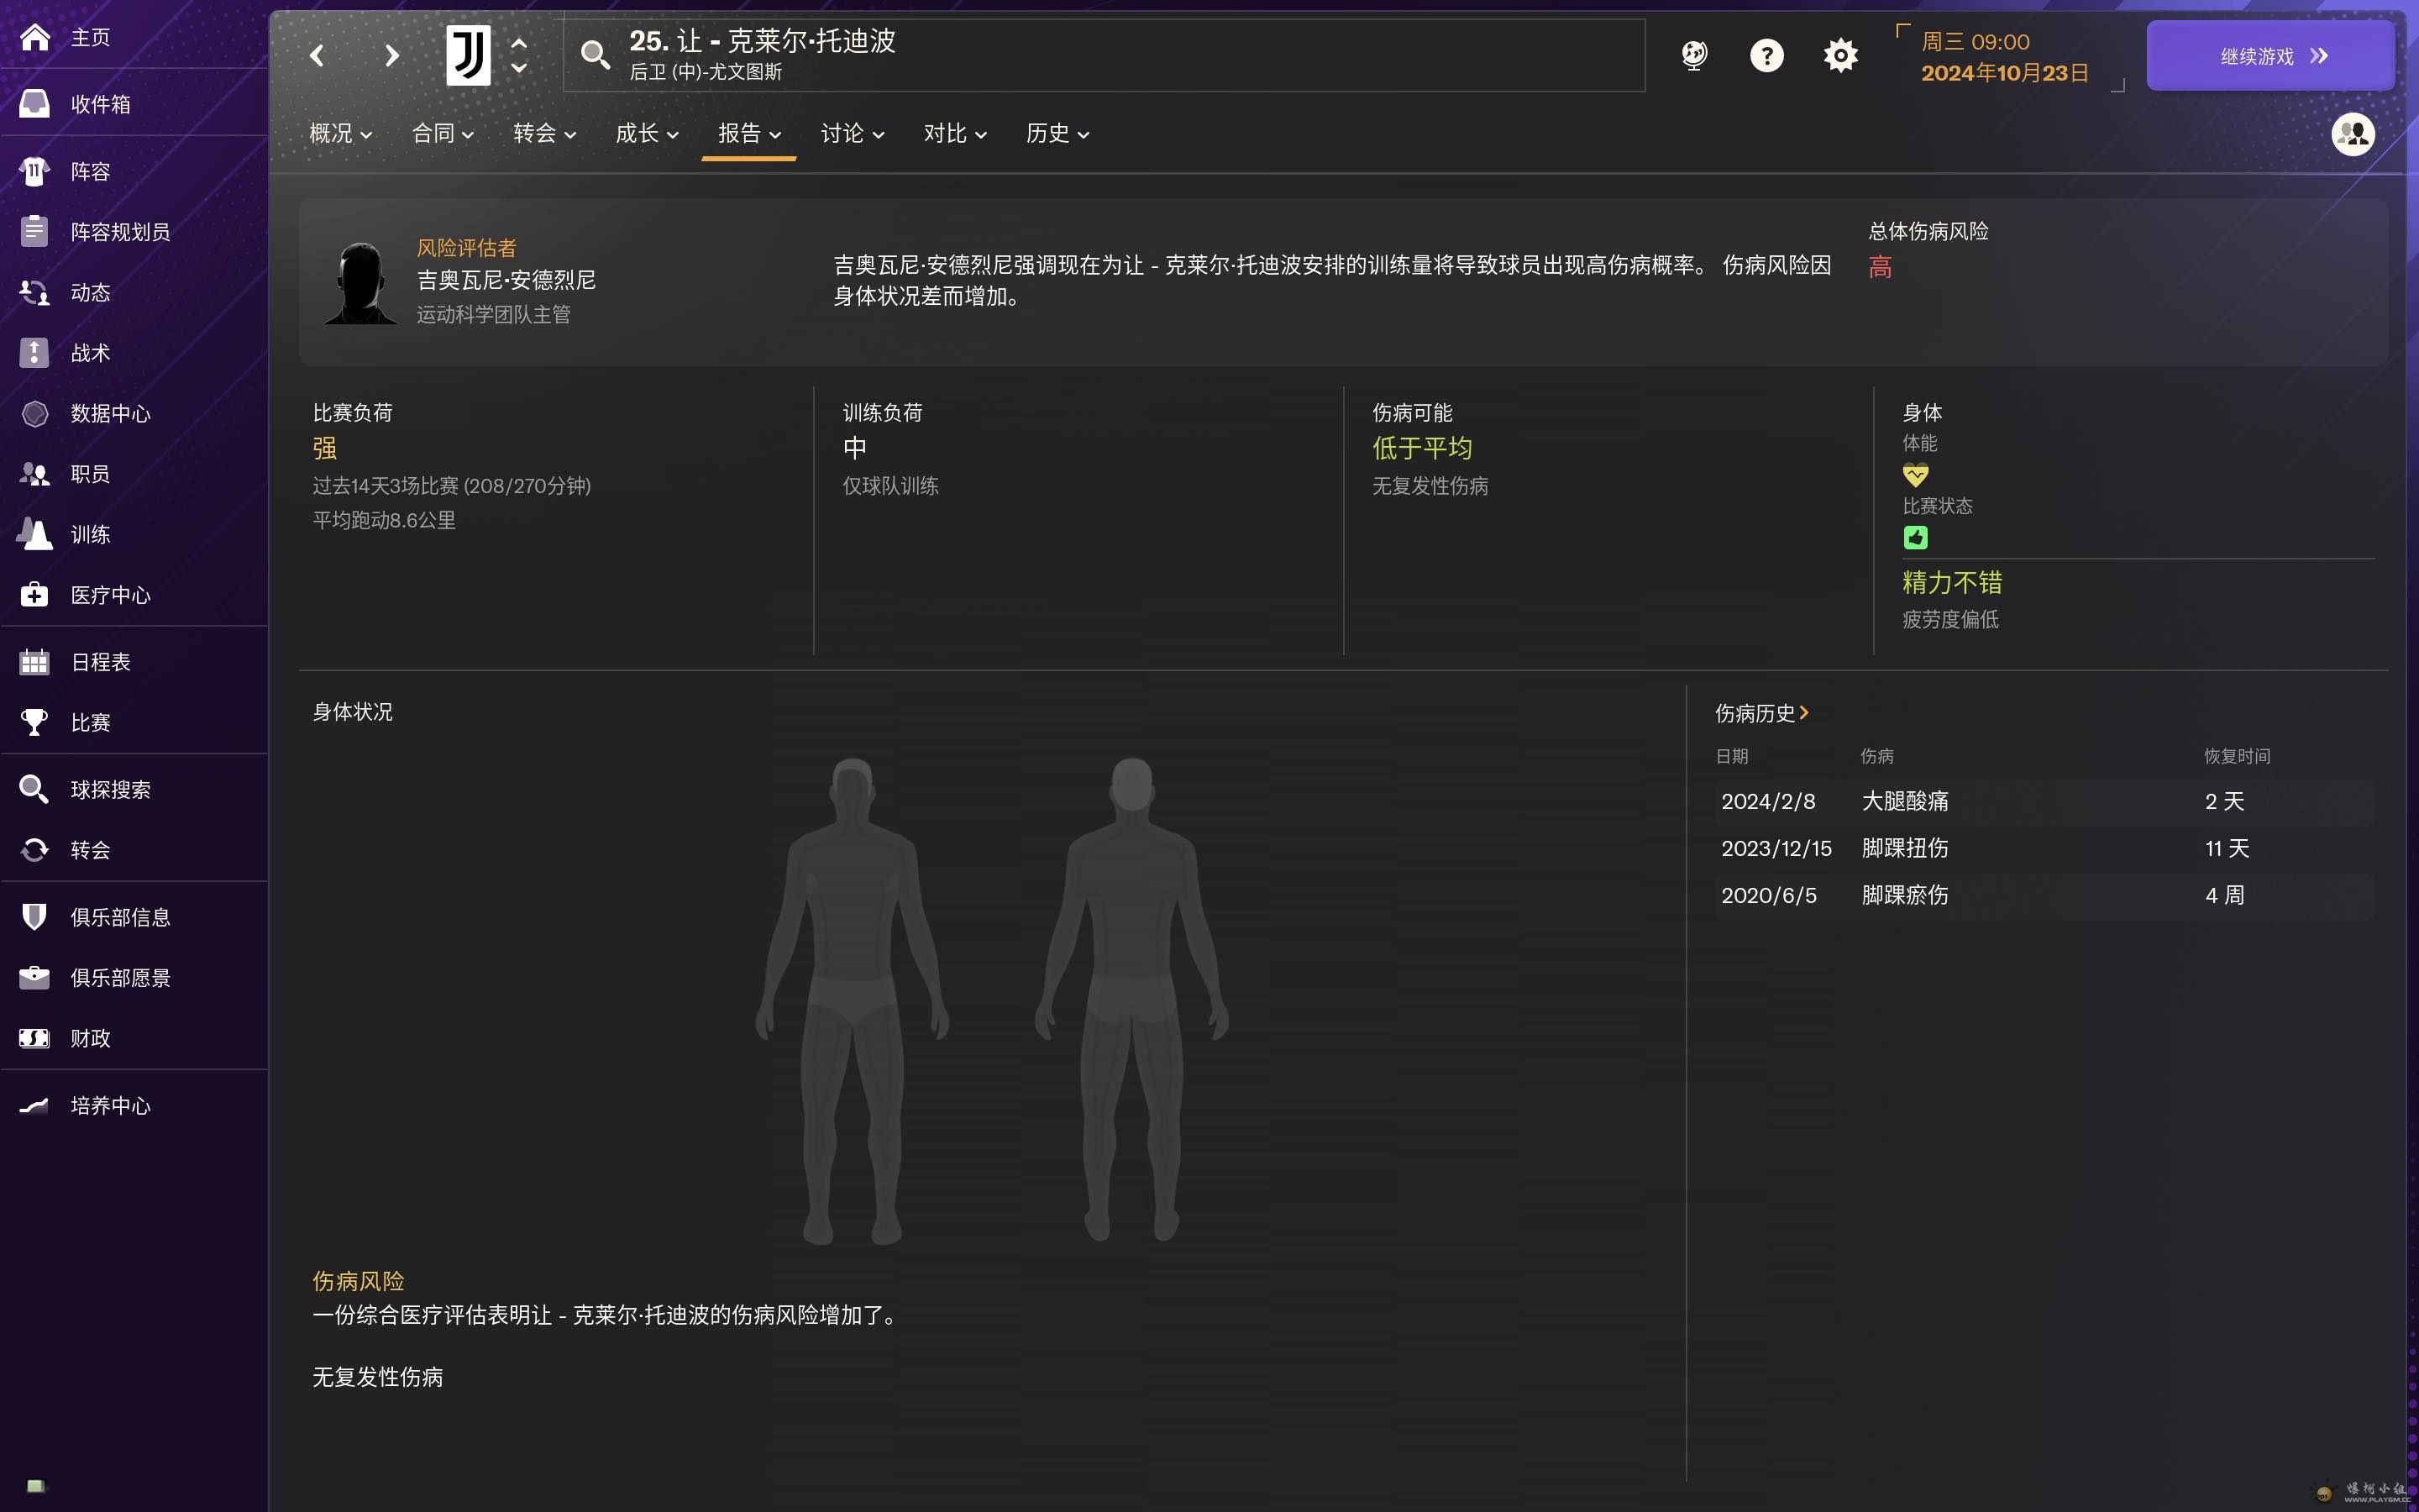Open the inbox (收件箱) tray icon
The height and width of the screenshot is (1512, 2419).
coord(35,104)
